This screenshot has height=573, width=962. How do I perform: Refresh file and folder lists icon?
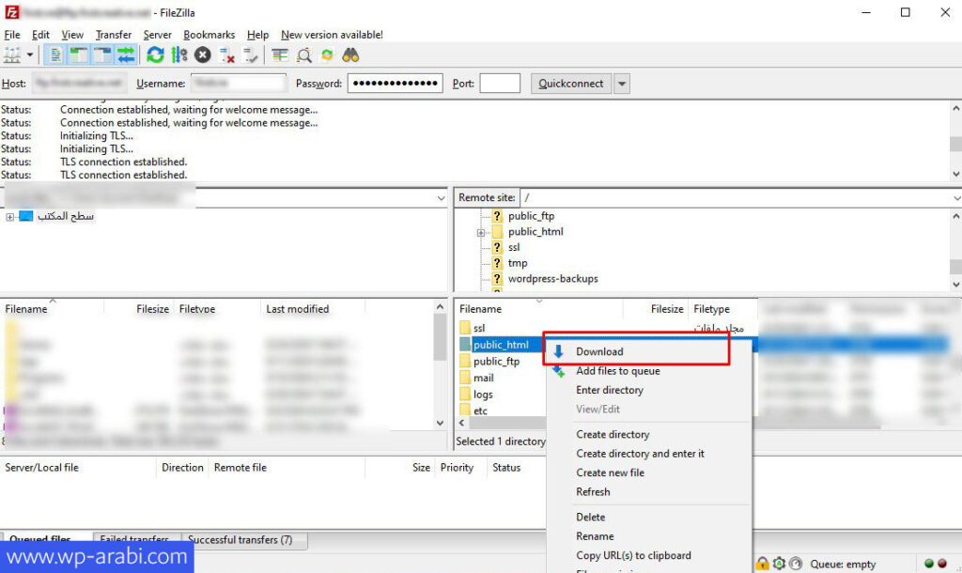coord(155,55)
